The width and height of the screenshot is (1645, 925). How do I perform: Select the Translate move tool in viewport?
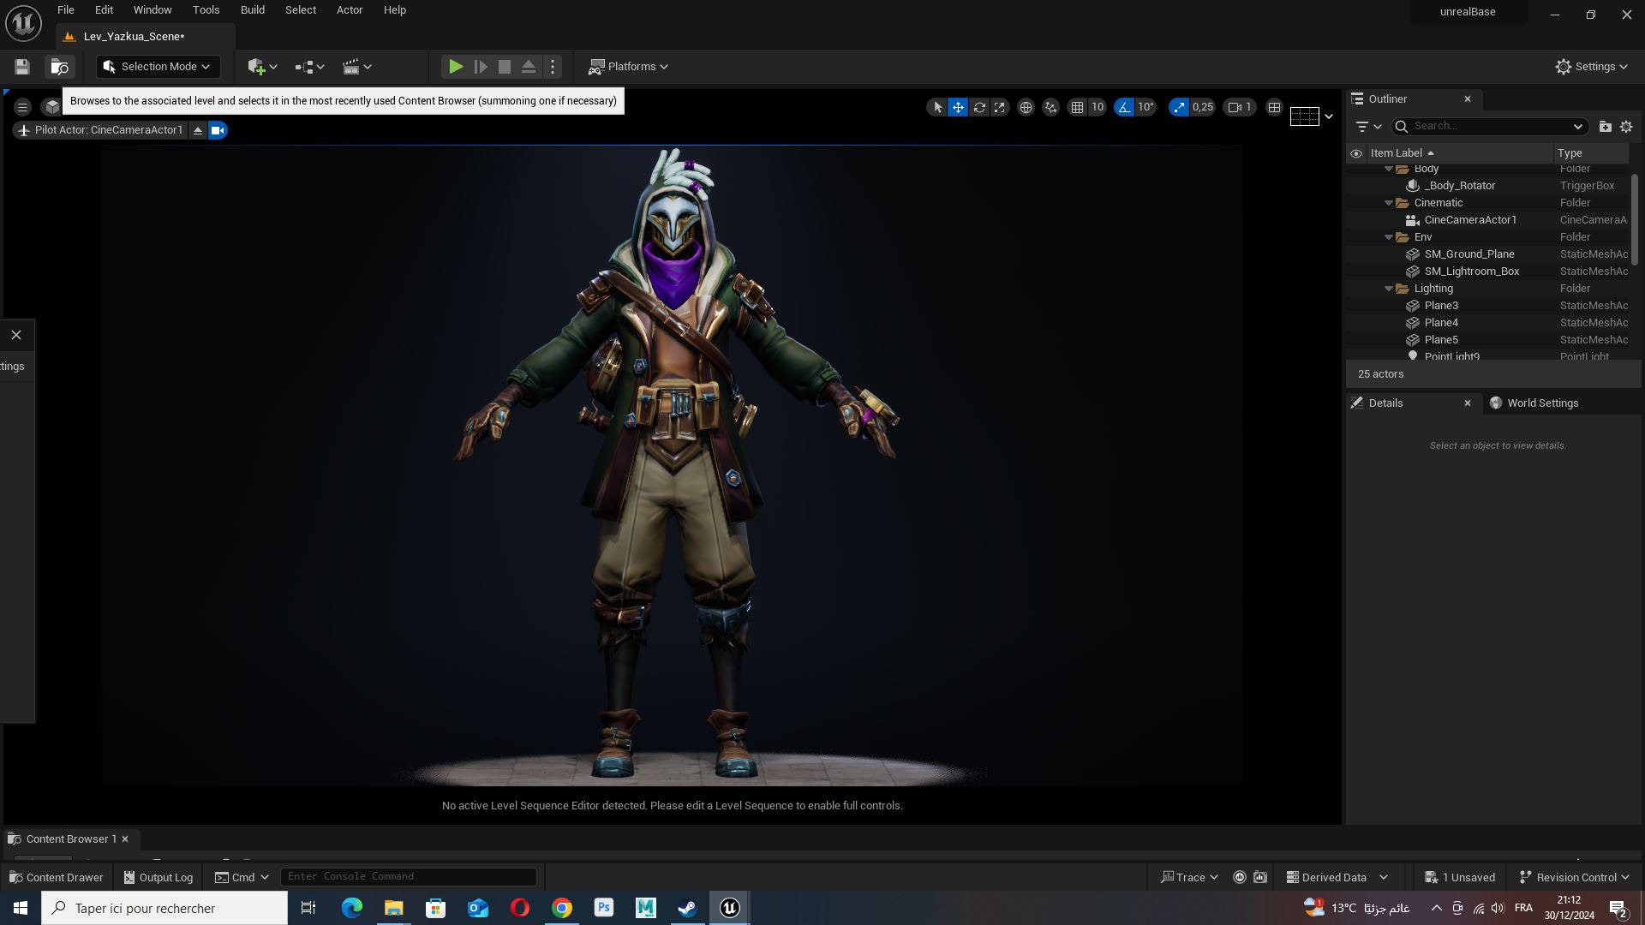pos(958,107)
